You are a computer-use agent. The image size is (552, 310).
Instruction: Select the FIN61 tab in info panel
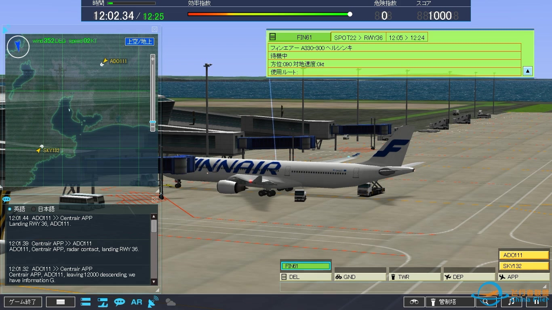299,37
